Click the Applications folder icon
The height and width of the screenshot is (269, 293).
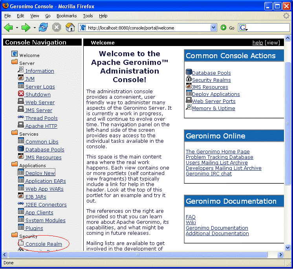15,164
